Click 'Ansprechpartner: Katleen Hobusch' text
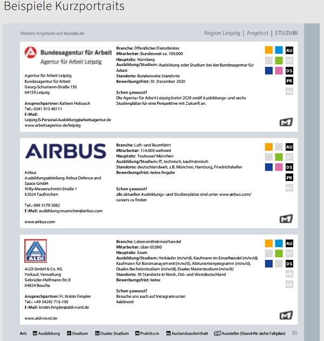 [57, 104]
